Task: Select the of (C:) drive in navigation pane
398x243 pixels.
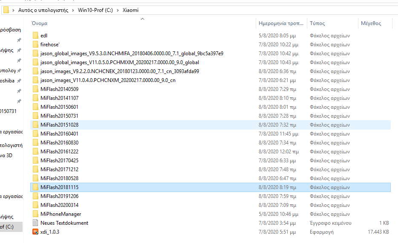Action: (7, 227)
